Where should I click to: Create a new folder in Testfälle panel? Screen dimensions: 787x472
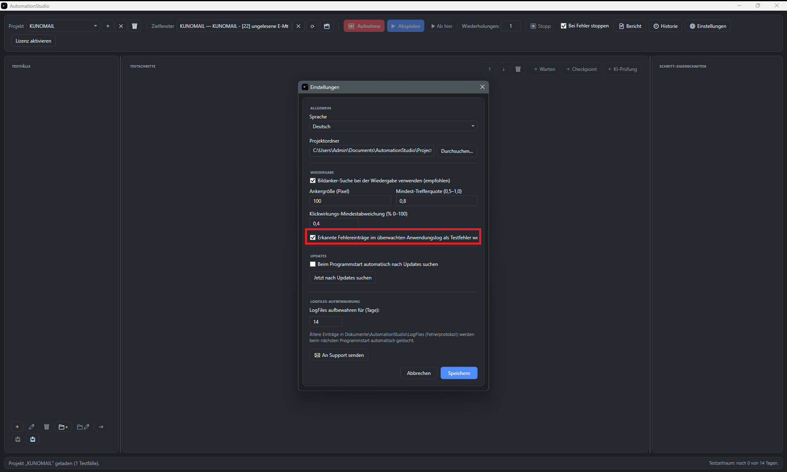[64, 427]
